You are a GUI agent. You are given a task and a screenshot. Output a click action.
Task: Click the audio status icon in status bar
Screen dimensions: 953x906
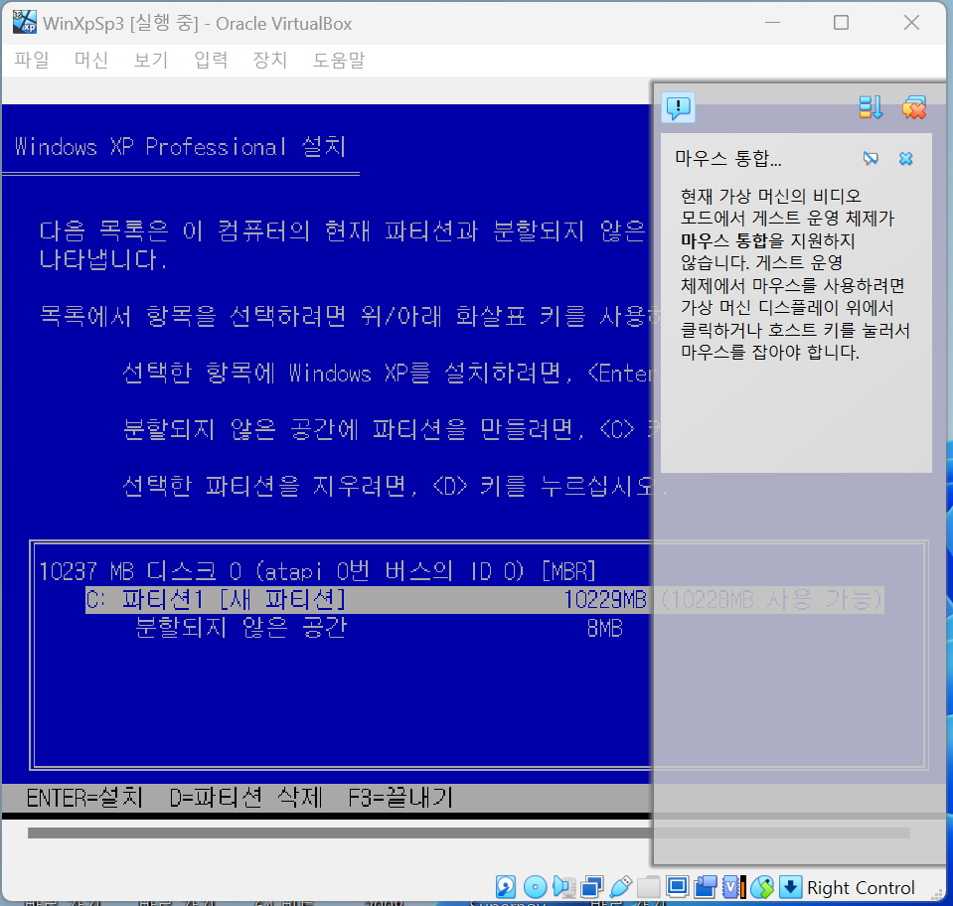click(x=563, y=887)
